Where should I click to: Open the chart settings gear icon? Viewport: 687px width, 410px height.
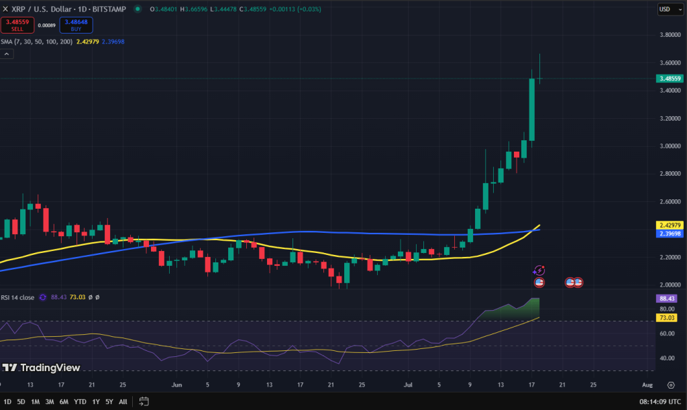coord(671,385)
